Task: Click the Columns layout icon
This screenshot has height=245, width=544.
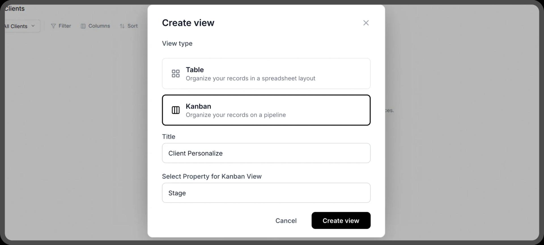Action: [83, 26]
